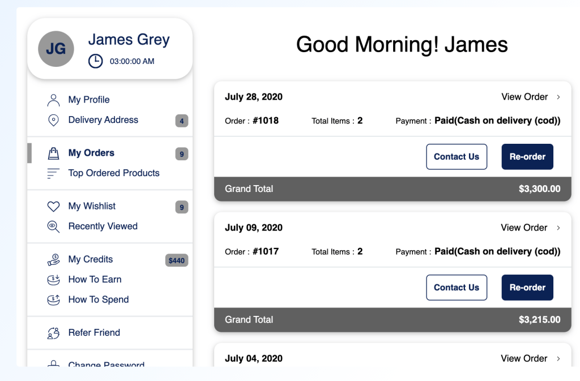Click Total Items value for order #1018
Image resolution: width=580 pixels, height=381 pixels.
[x=360, y=121]
